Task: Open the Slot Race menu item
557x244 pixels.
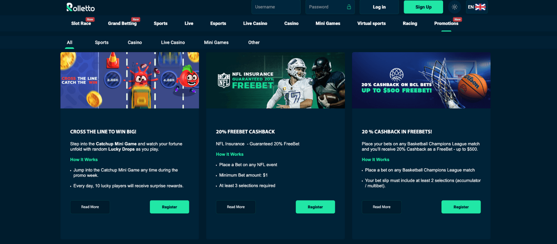Action: pyautogui.click(x=81, y=23)
